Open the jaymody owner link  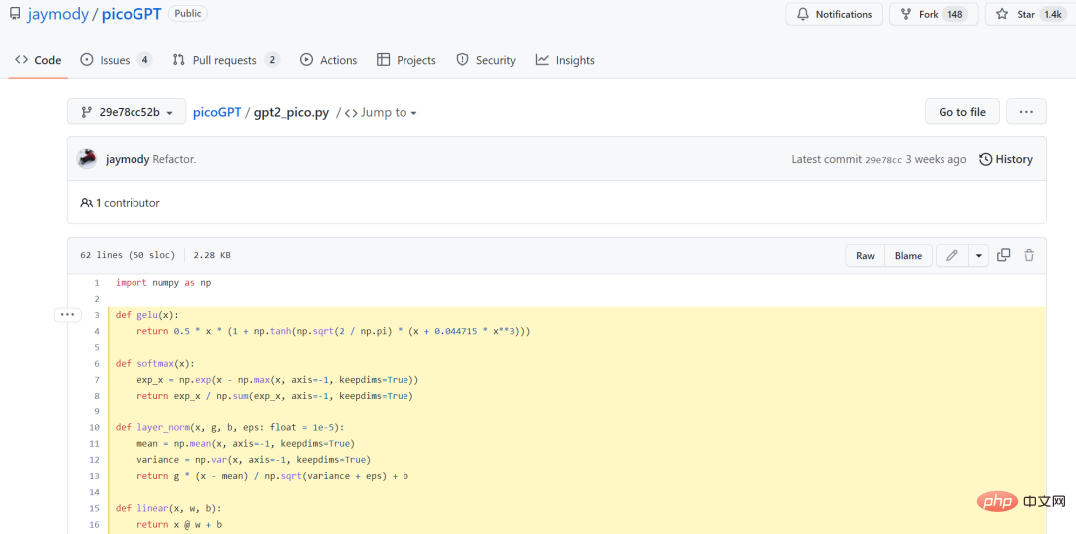coord(58,14)
